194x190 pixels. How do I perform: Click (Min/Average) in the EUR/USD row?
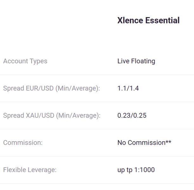tap(78, 88)
